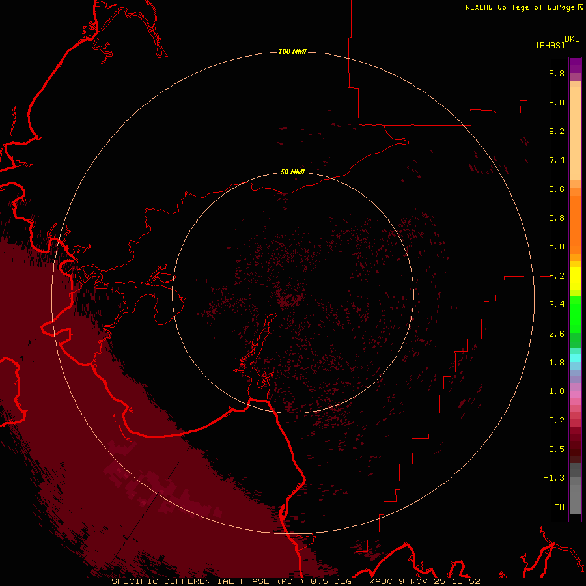Click the orange segment of the color bar

coord(575,225)
